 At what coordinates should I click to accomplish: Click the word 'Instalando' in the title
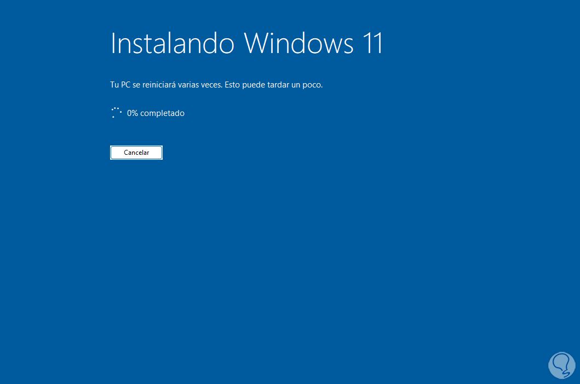pyautogui.click(x=173, y=43)
